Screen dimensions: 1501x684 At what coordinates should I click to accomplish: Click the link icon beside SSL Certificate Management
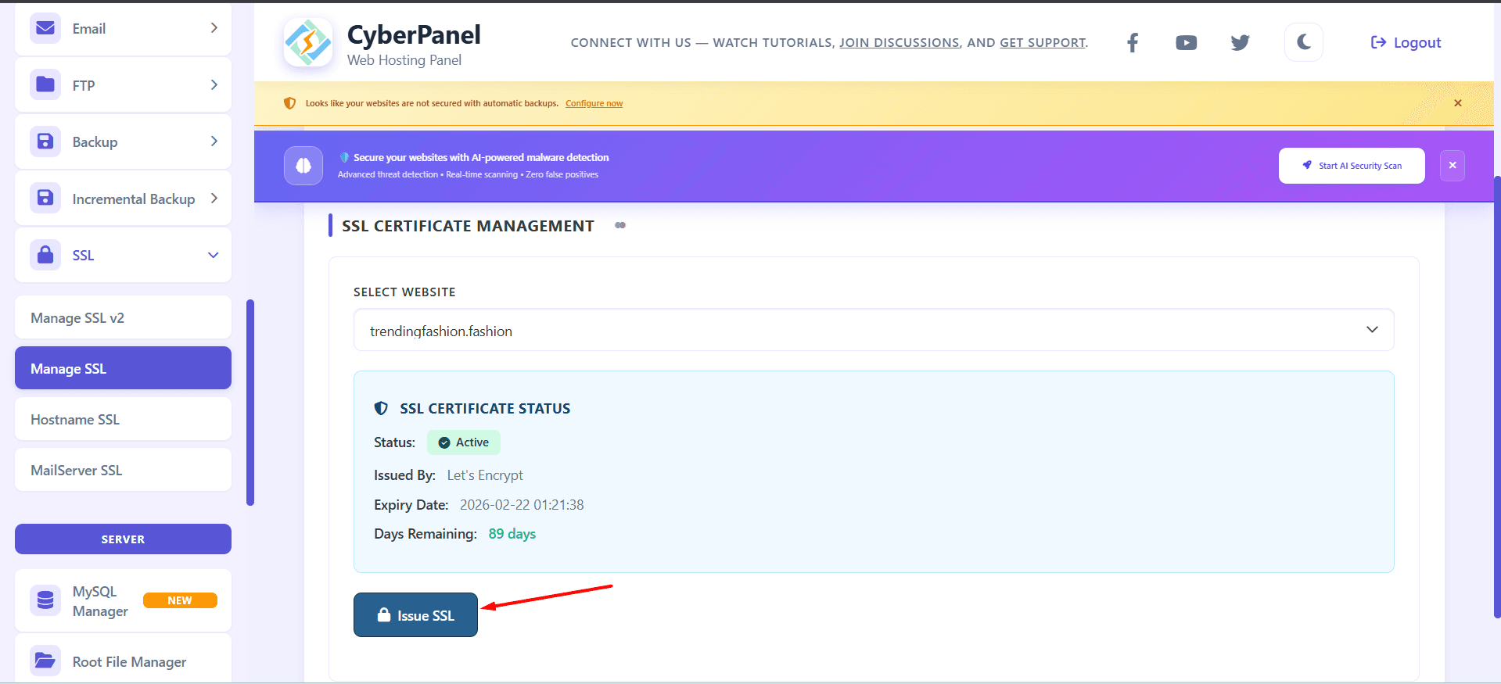pos(620,226)
